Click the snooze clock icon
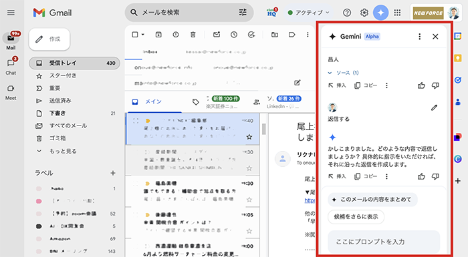This screenshot has height=257, width=468. click(234, 35)
